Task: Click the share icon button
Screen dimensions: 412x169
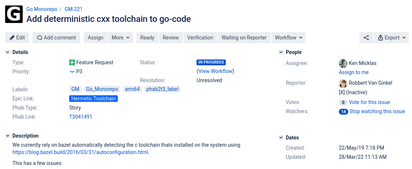Action: tap(366, 38)
